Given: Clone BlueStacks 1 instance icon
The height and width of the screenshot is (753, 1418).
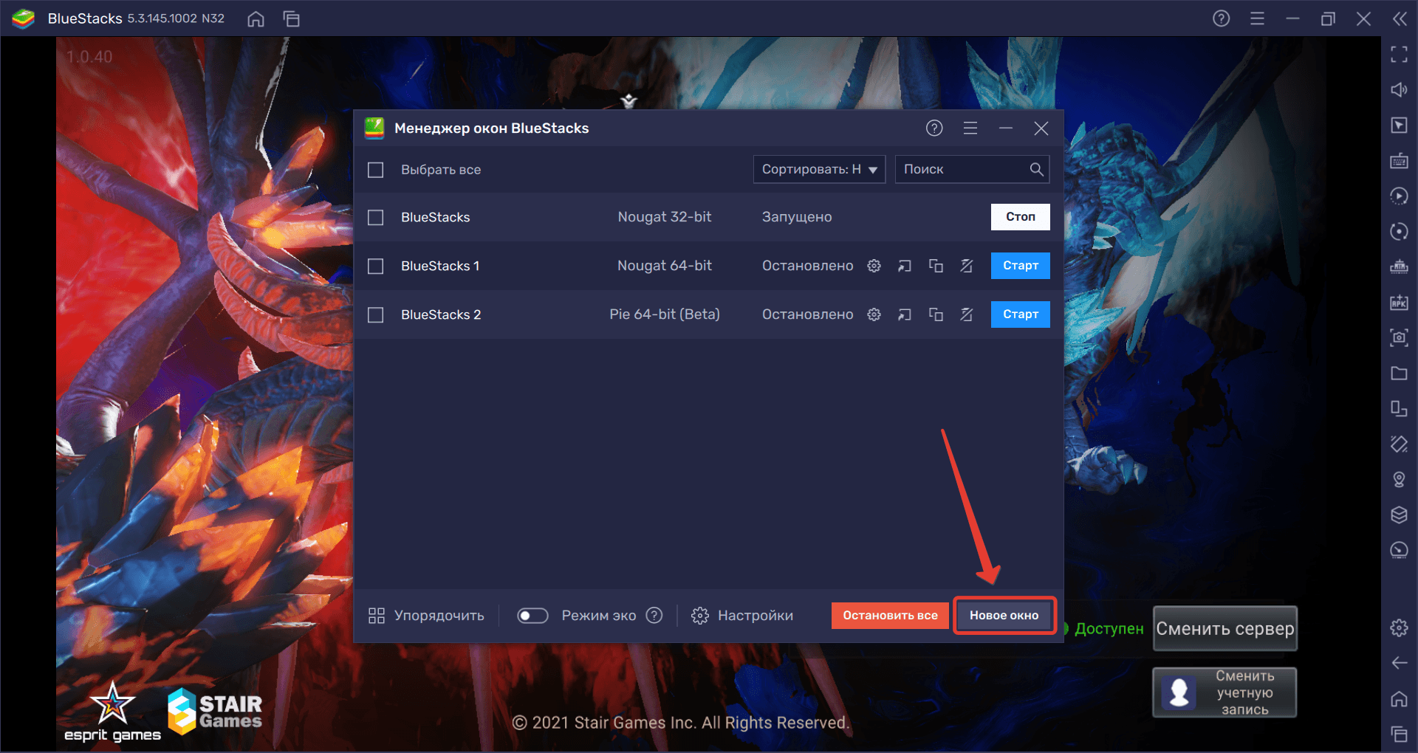Looking at the screenshot, I should [936, 266].
